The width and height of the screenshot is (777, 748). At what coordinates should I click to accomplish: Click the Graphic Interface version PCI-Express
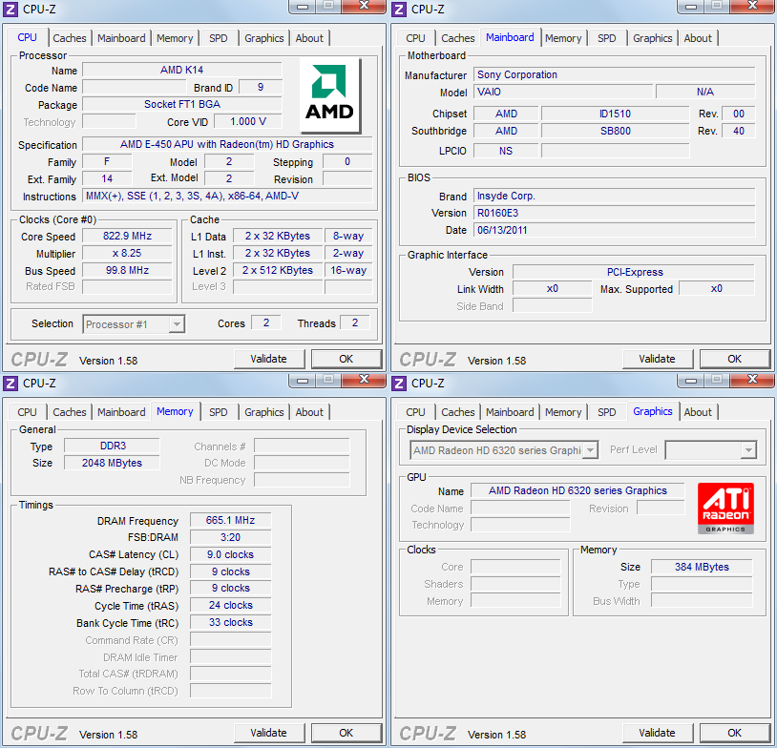634,272
